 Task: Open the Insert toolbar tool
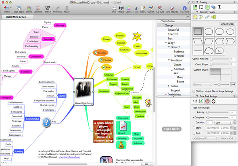(x=7, y=9)
